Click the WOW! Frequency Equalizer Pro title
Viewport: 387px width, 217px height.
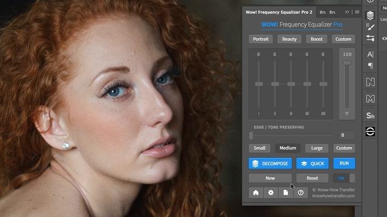pyautogui.click(x=302, y=25)
